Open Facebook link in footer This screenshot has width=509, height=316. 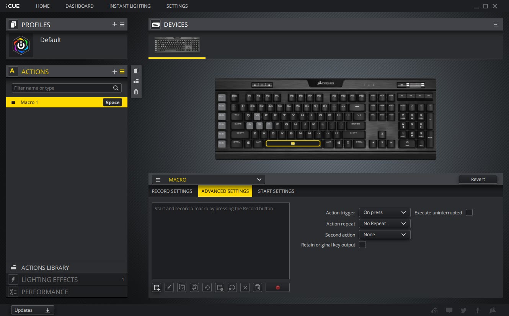478,310
